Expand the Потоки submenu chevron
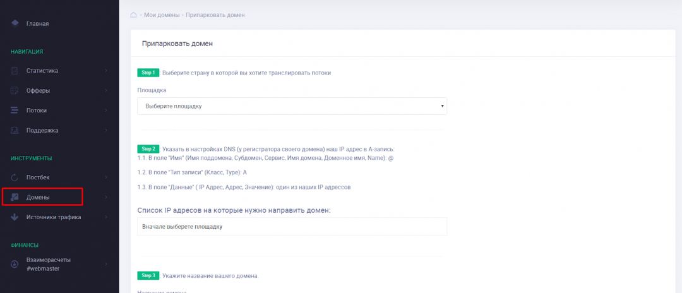Screen dimensions: 682x293 [x=106, y=111]
